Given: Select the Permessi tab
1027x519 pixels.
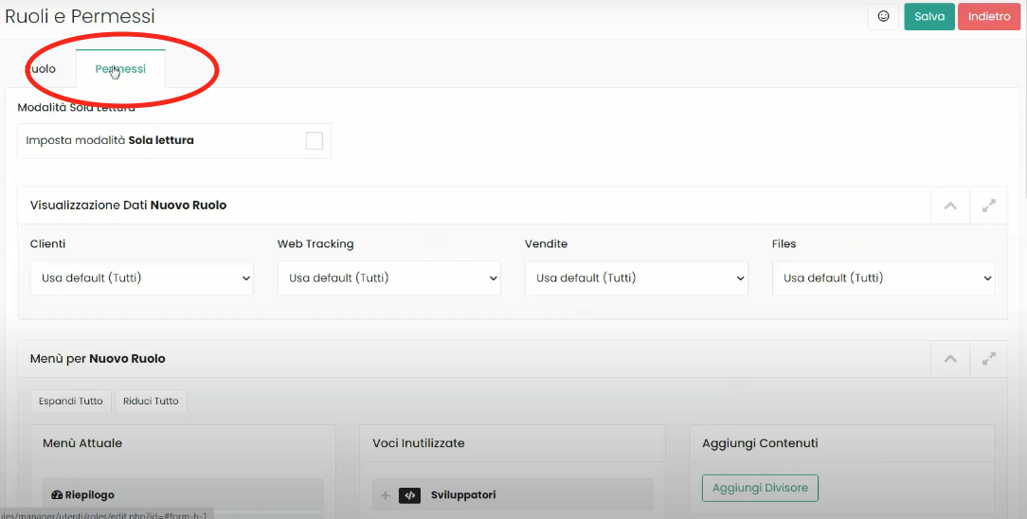Looking at the screenshot, I should click(x=120, y=69).
